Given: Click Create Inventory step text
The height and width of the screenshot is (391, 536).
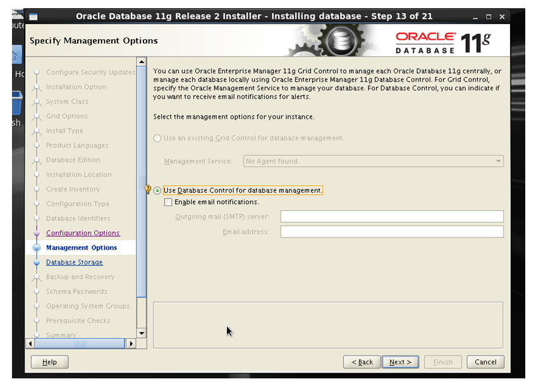Looking at the screenshot, I should point(73,189).
